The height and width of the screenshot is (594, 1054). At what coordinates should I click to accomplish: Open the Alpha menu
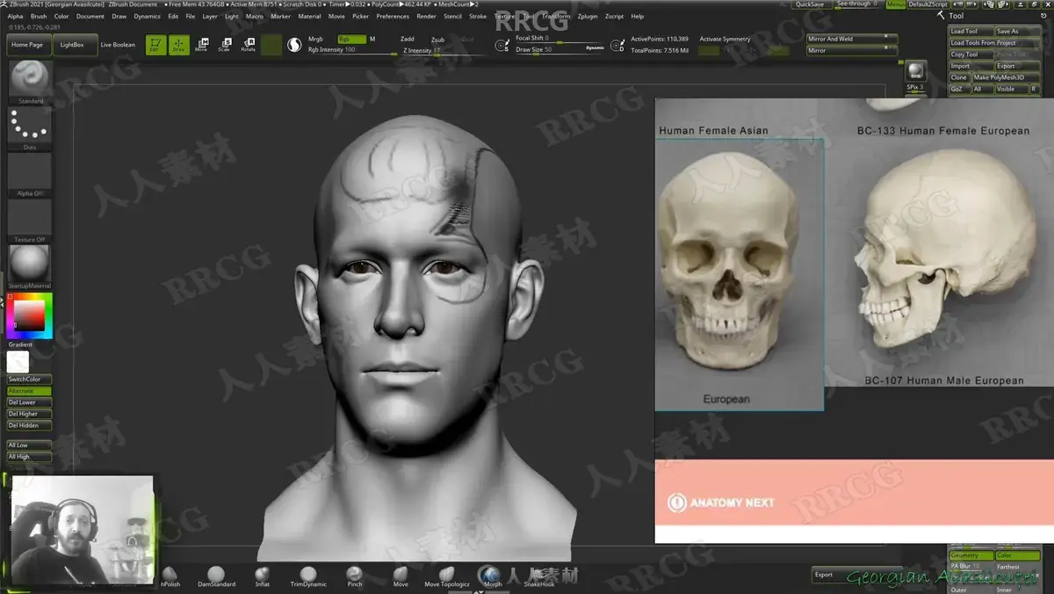coord(15,16)
